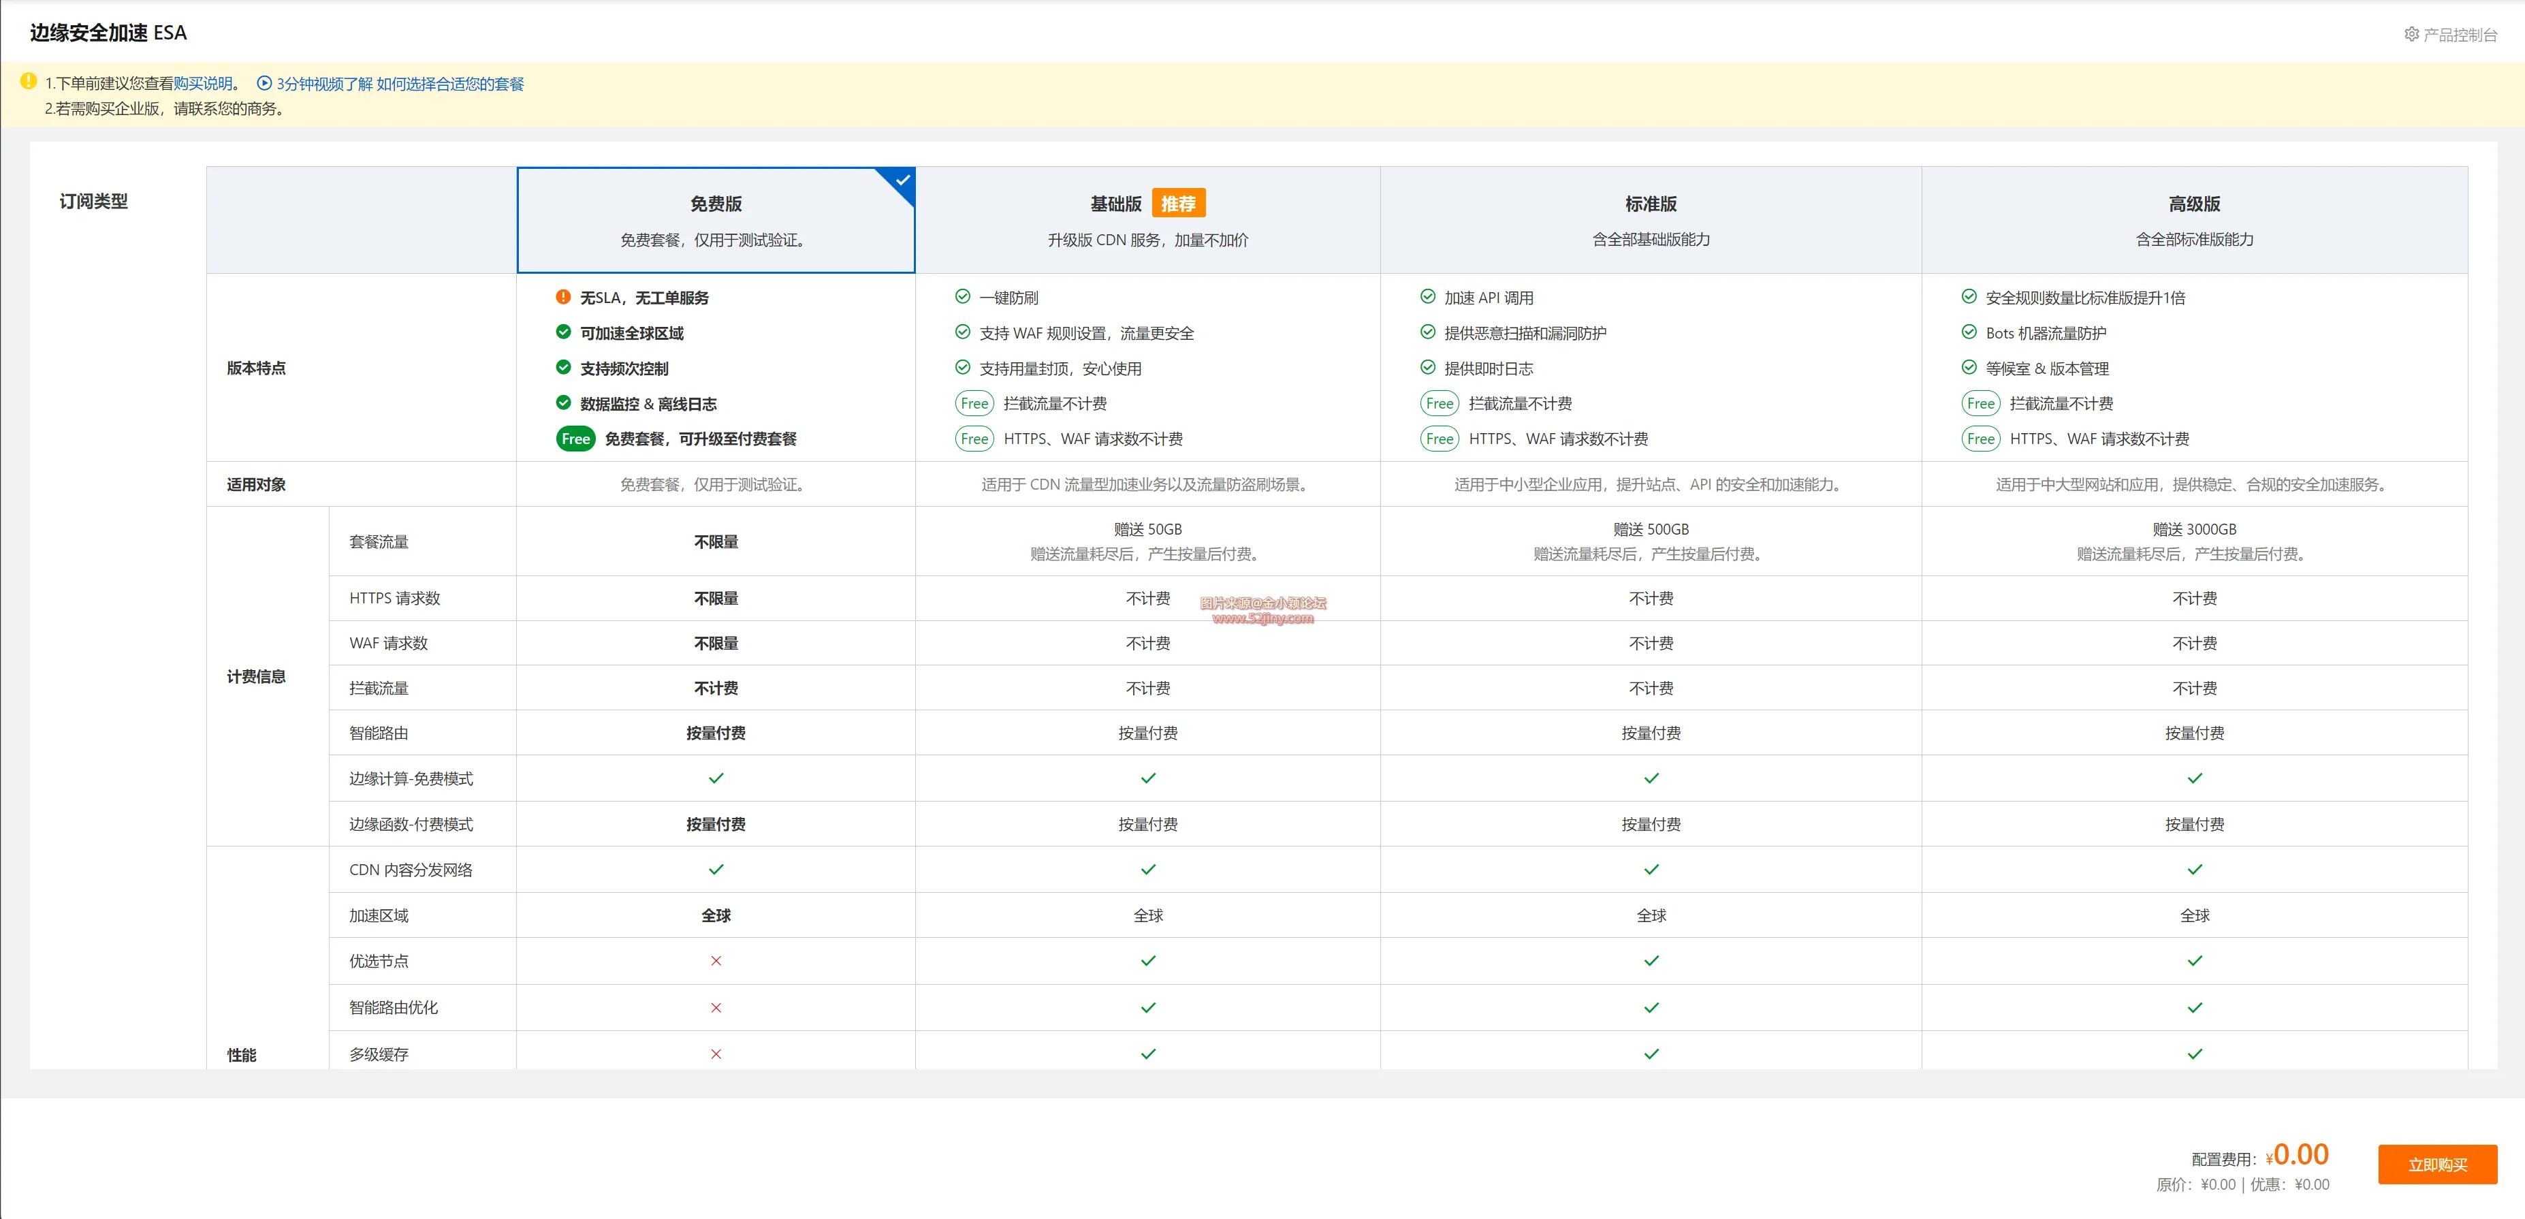Click orange alert icon beside 无SLA text
Image resolution: width=2525 pixels, height=1219 pixels.
click(562, 297)
